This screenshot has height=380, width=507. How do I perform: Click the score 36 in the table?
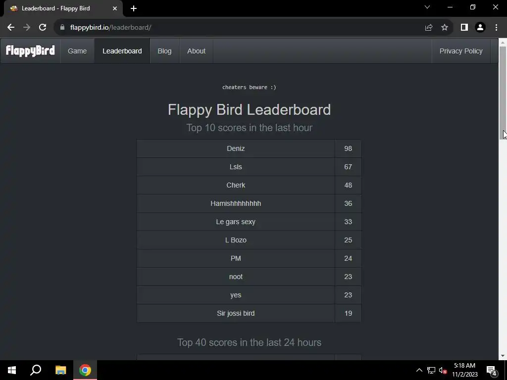point(348,203)
